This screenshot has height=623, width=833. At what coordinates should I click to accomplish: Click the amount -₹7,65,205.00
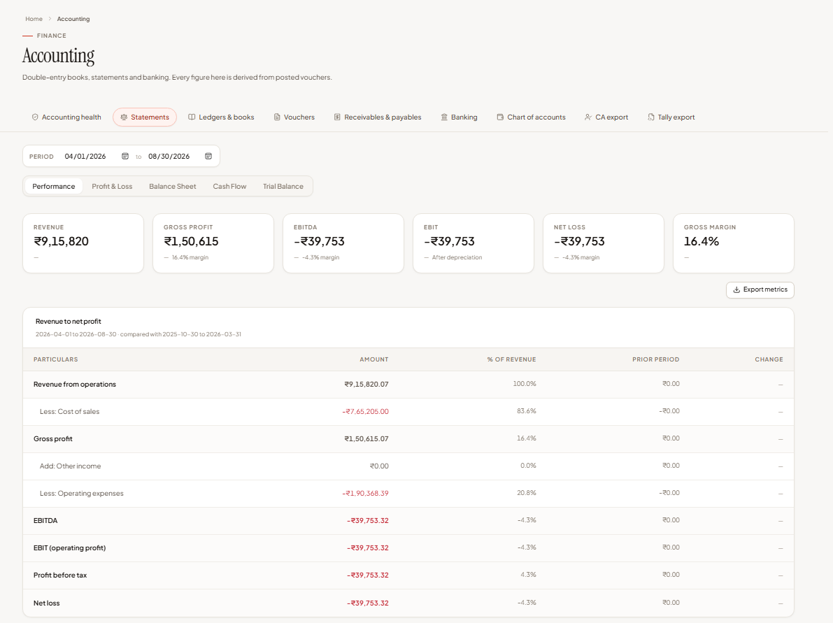366,412
